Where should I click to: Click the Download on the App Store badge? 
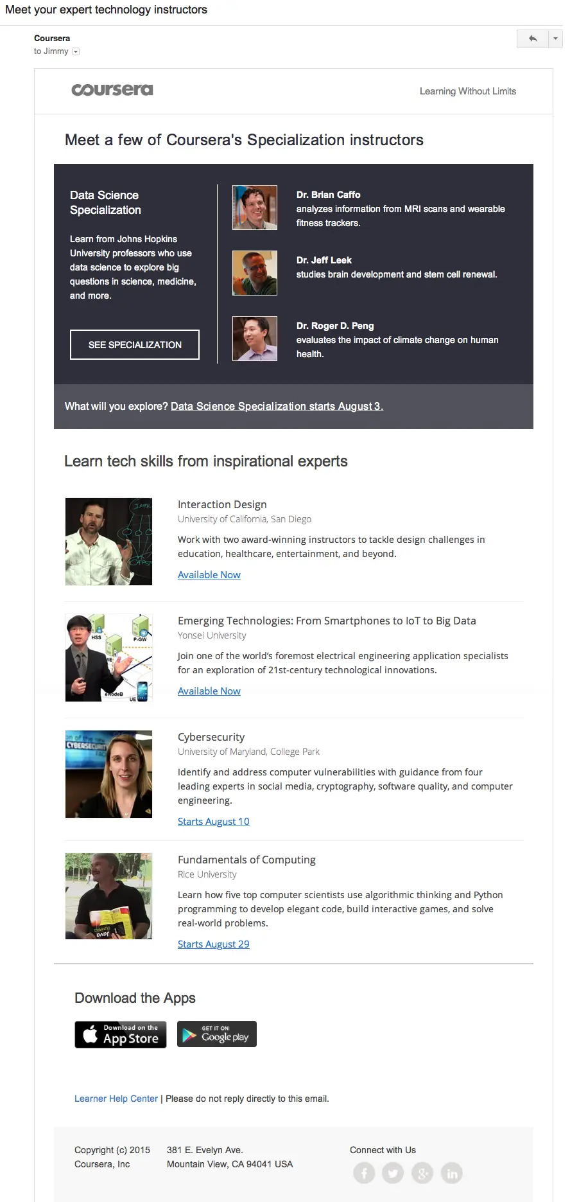click(120, 1034)
